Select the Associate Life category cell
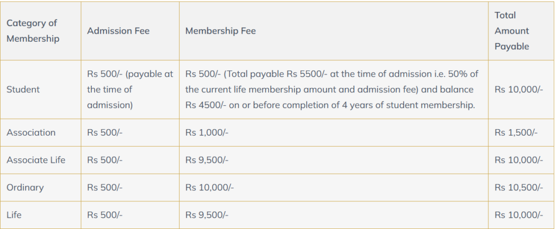Viewport: 557px width, 229px height. [36, 160]
